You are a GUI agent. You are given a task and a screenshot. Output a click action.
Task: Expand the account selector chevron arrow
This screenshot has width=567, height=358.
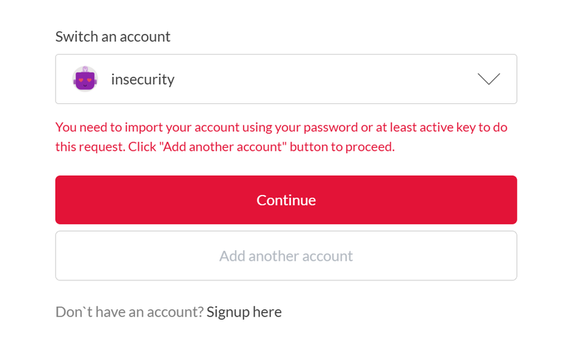coord(489,79)
